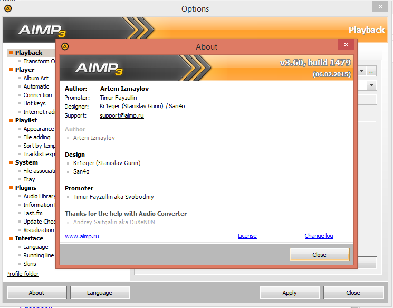The height and width of the screenshot is (308, 393).
Task: Select the Playback category in Options tree
Action: (28, 53)
